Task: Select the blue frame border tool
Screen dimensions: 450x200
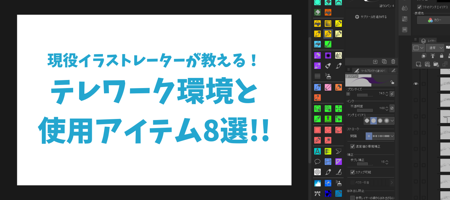Action: tap(328, 162)
